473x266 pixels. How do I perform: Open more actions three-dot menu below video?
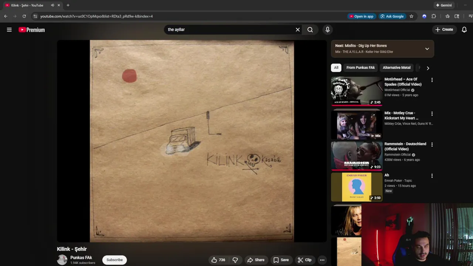coord(322,260)
